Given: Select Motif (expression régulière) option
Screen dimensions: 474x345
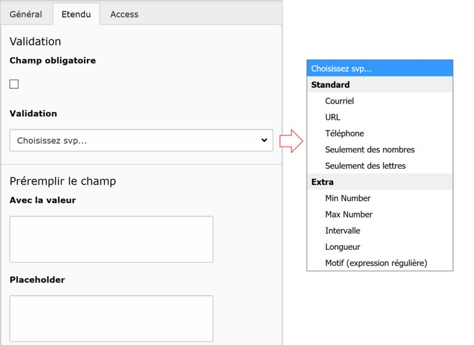Looking at the screenshot, I should coord(376,263).
